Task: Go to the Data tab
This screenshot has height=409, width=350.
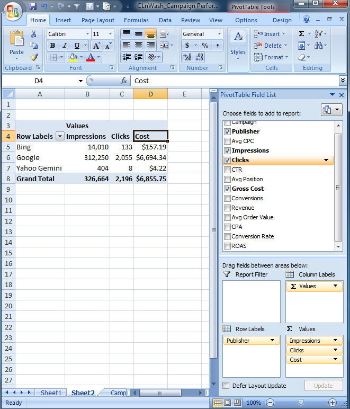Action: 165,20
